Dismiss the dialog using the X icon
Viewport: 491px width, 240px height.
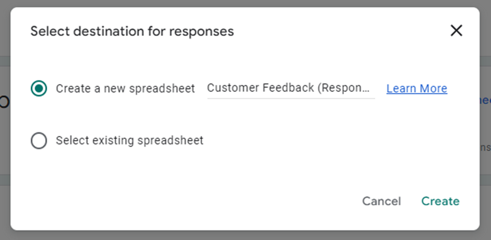[x=456, y=31]
